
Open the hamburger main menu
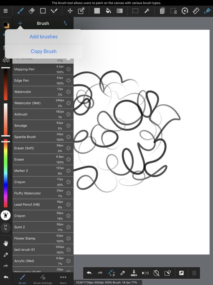click(5, 11)
